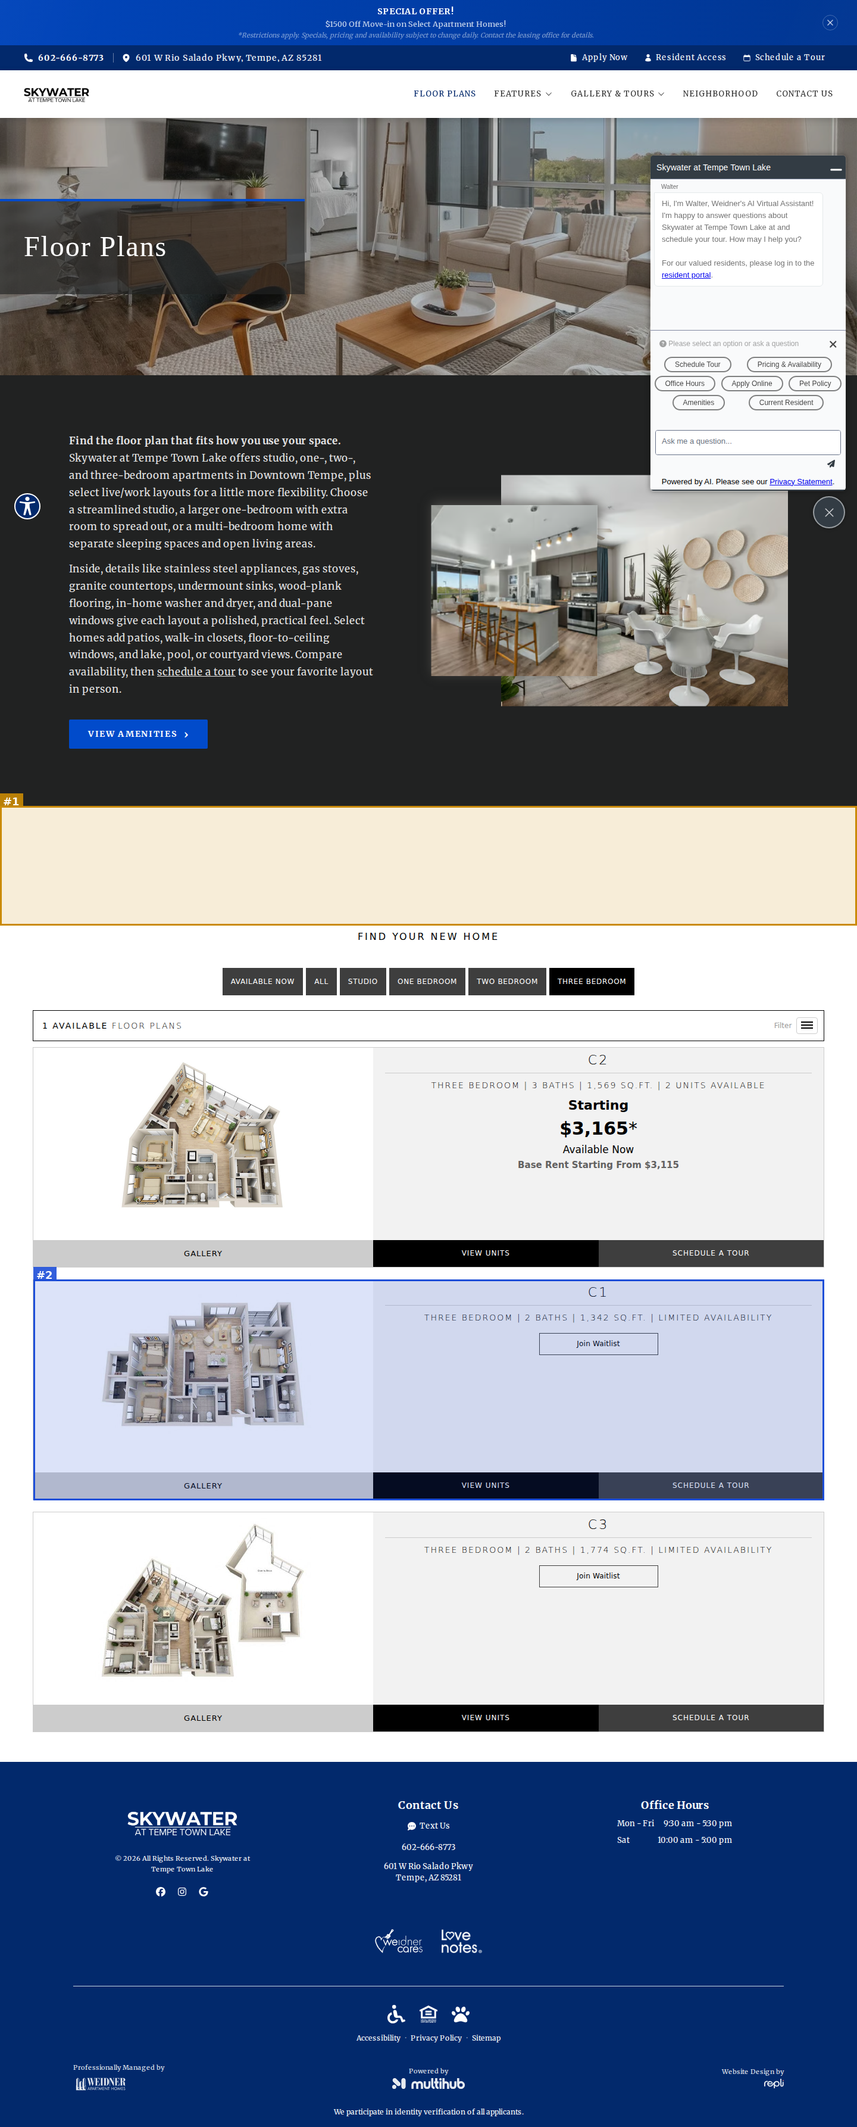Open the Filter hamburger menu

pos(806,1026)
